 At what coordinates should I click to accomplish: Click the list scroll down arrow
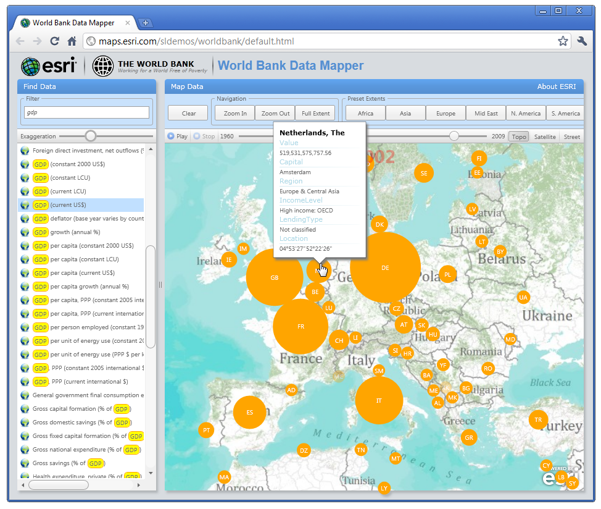coord(151,473)
